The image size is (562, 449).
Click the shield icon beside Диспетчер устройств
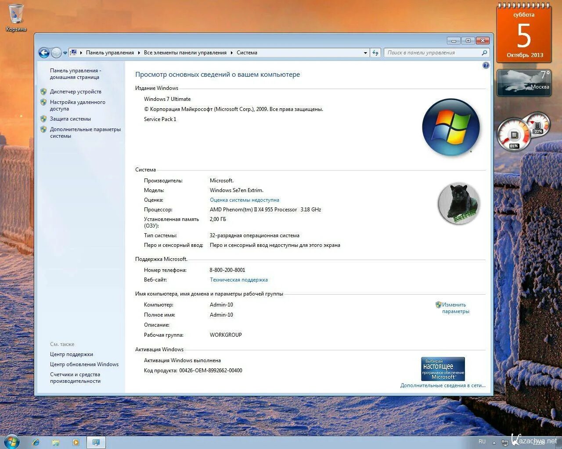pyautogui.click(x=43, y=92)
